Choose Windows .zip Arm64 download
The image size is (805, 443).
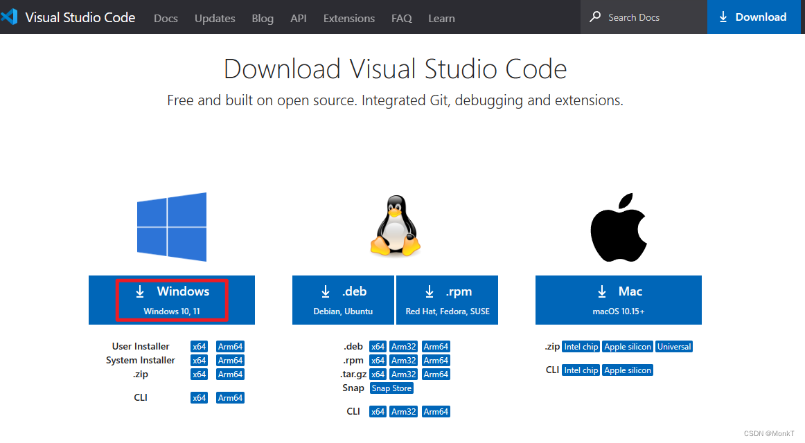pyautogui.click(x=230, y=374)
